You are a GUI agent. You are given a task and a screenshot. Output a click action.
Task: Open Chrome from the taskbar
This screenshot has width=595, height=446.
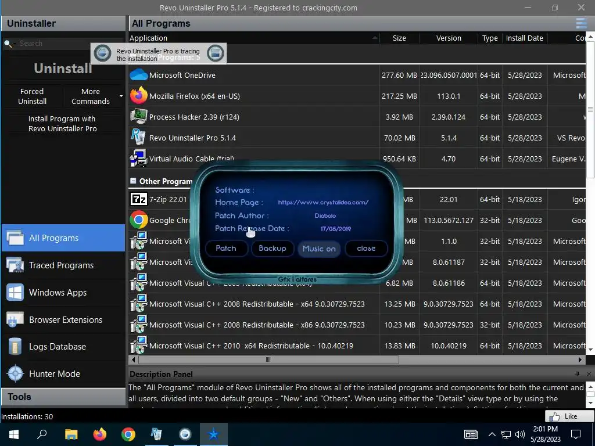(128, 434)
